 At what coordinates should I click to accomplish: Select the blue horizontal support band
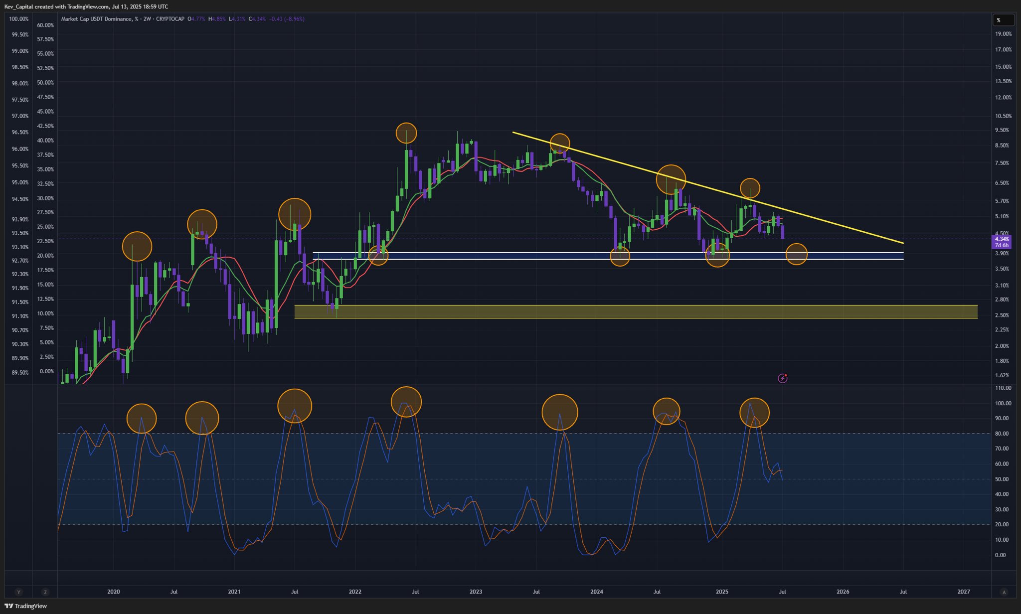pos(608,256)
